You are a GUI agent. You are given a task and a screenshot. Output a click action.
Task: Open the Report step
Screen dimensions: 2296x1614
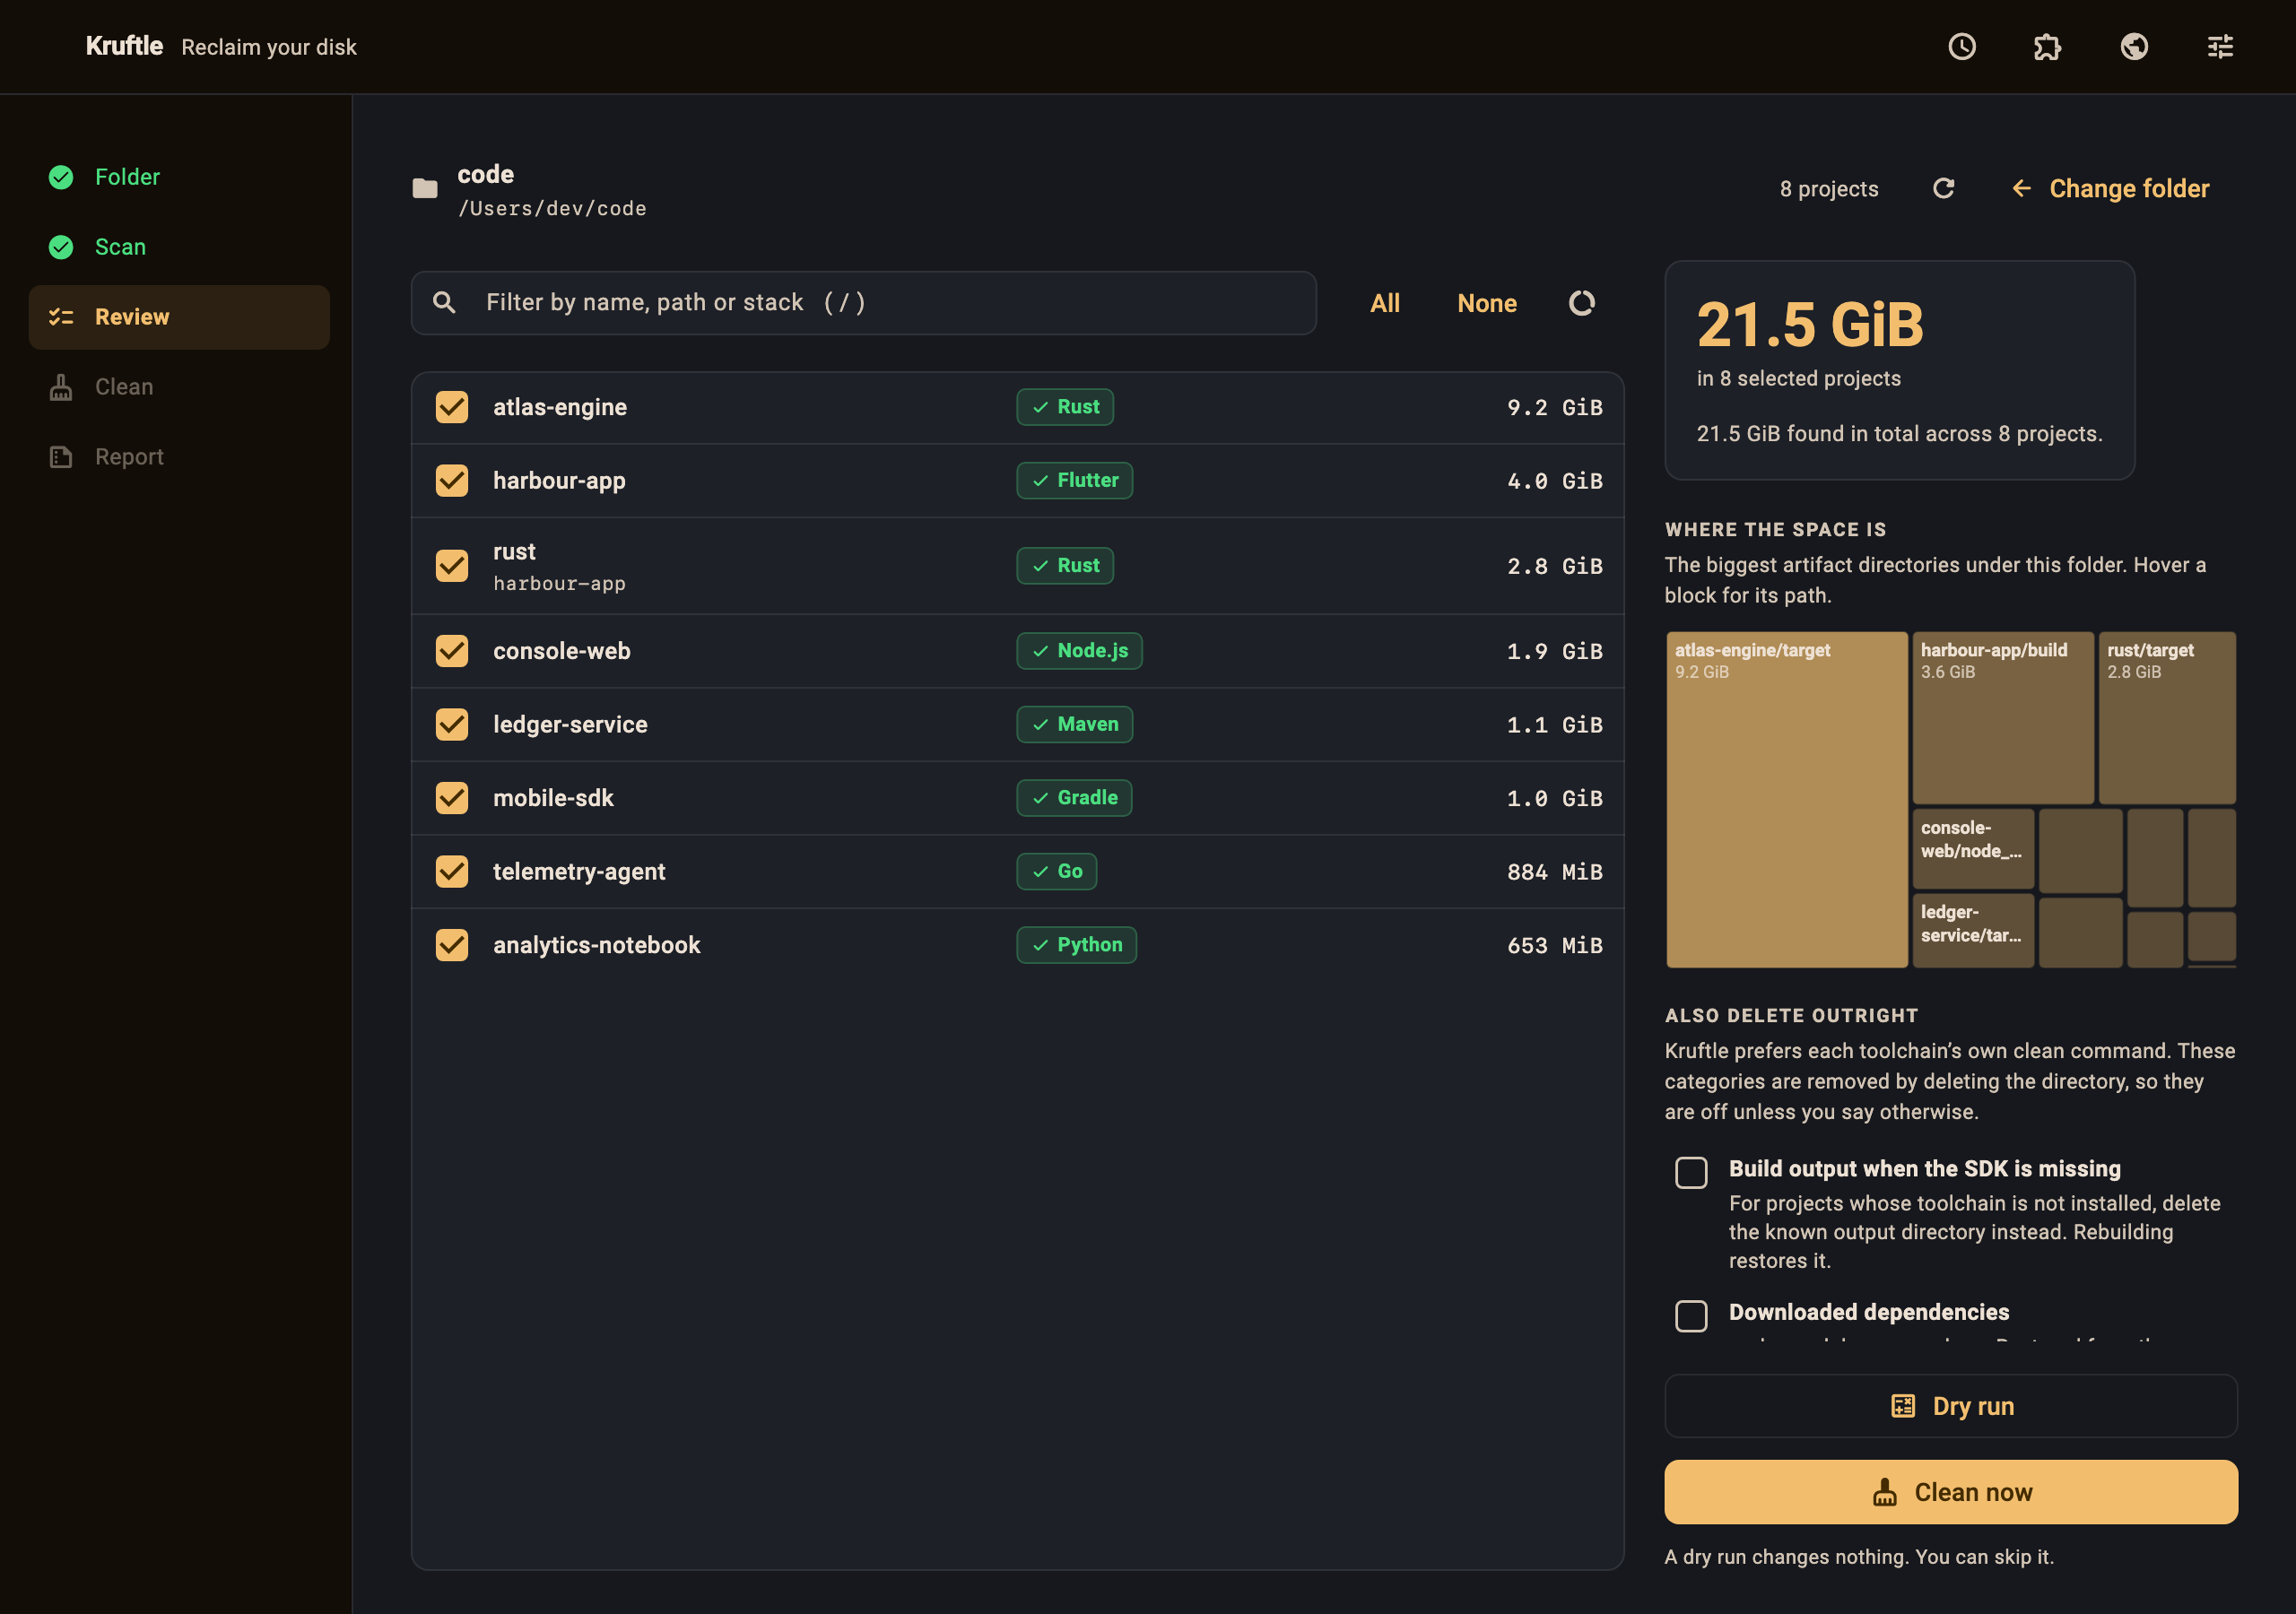179,457
